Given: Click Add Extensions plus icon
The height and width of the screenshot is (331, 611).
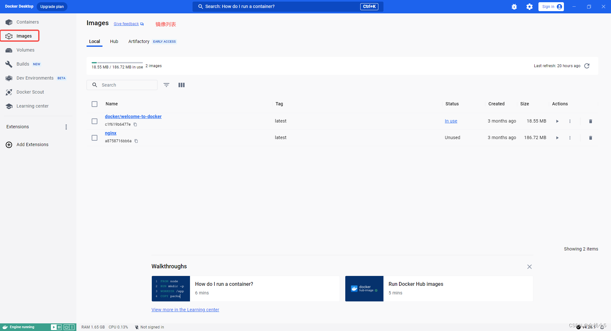Looking at the screenshot, I should pos(9,145).
